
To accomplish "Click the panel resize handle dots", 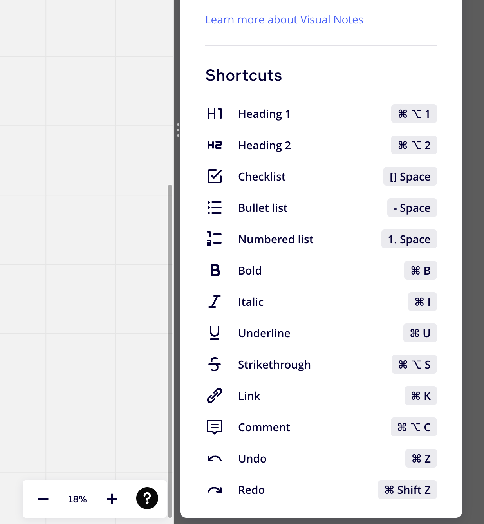I will click(x=178, y=130).
